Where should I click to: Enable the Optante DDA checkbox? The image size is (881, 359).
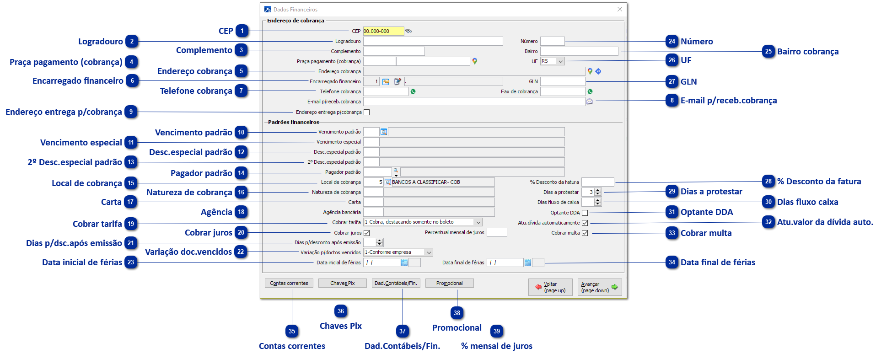click(x=585, y=213)
